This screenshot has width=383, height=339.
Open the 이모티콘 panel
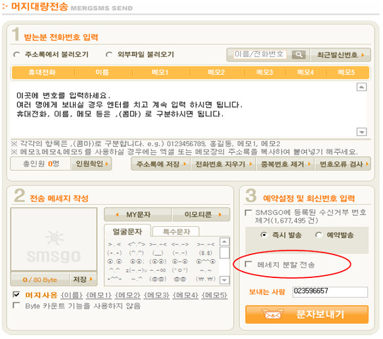point(201,214)
